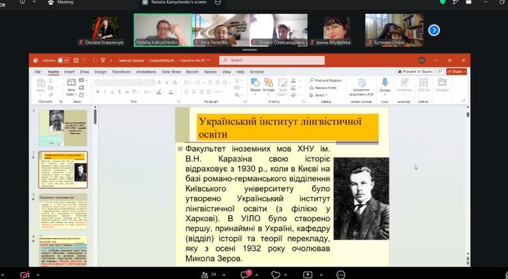
Task: Open the participants list icon
Action: (x=205, y=275)
